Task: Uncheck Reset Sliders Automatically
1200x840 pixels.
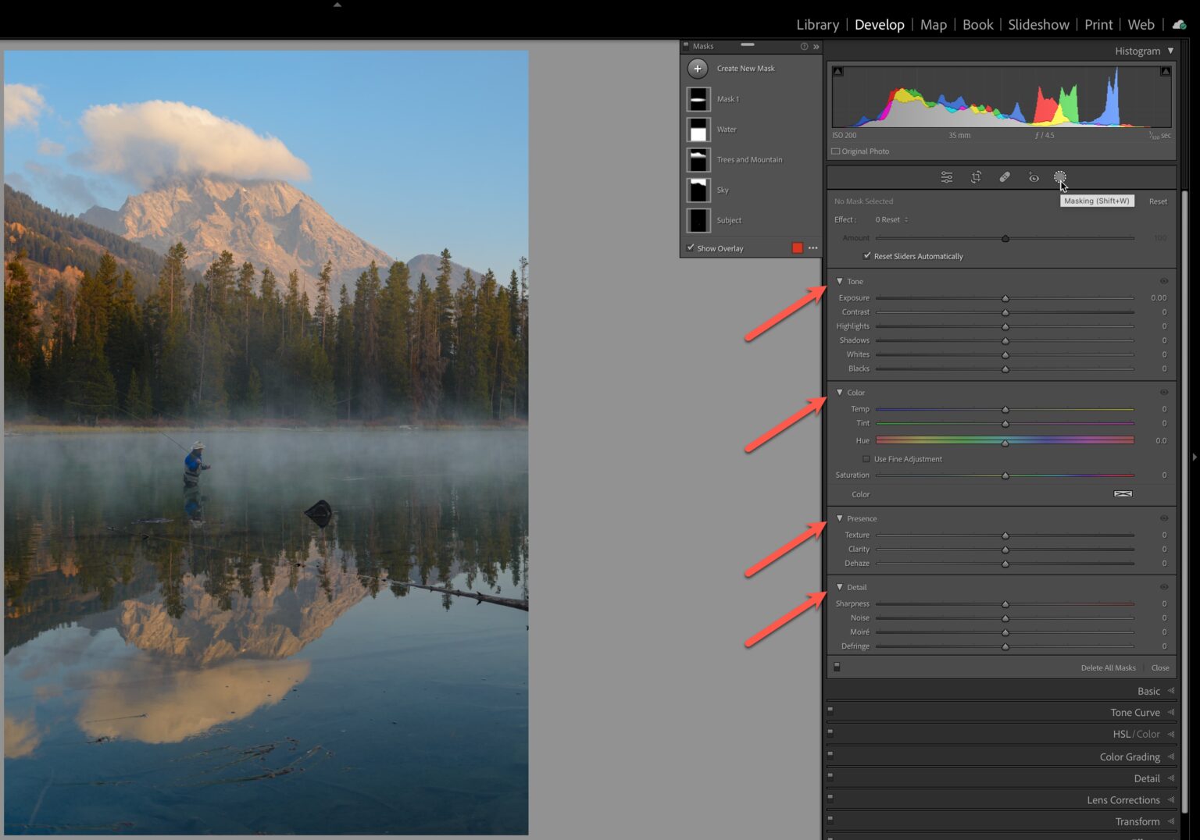Action: pos(867,255)
